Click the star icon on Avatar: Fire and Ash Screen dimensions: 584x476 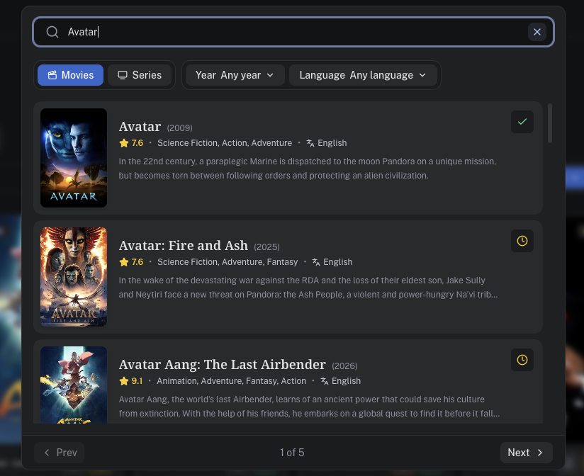coord(124,262)
